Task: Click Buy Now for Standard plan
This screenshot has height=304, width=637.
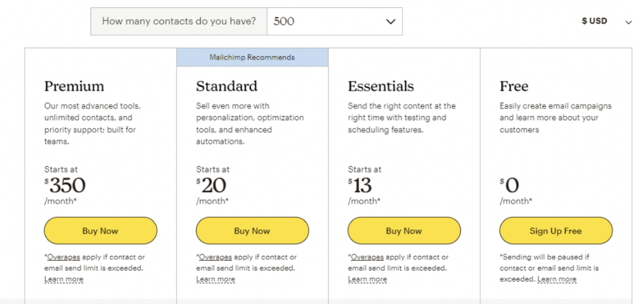Action: [x=252, y=230]
